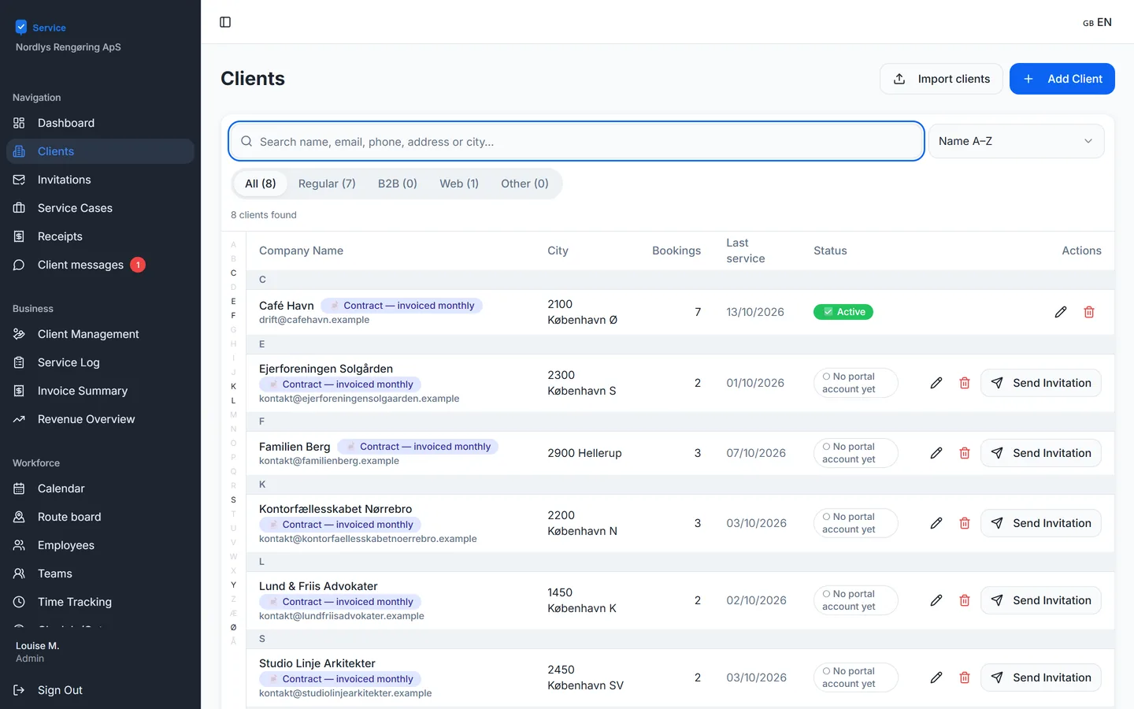Image resolution: width=1134 pixels, height=709 pixels.
Task: Click pencil icon for Familien Berg
Action: point(936,453)
